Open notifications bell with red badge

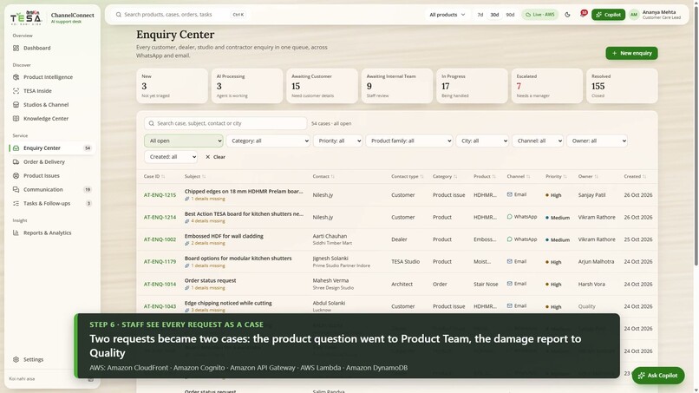pyautogui.click(x=582, y=14)
